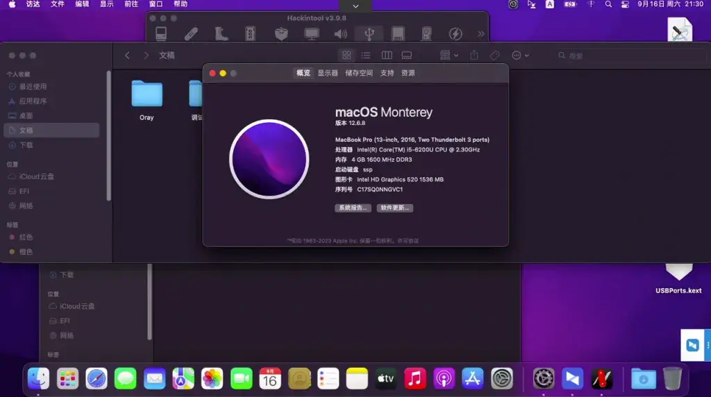This screenshot has width=711, height=397.
Task: Open the Apple menu
Action: coord(12,4)
